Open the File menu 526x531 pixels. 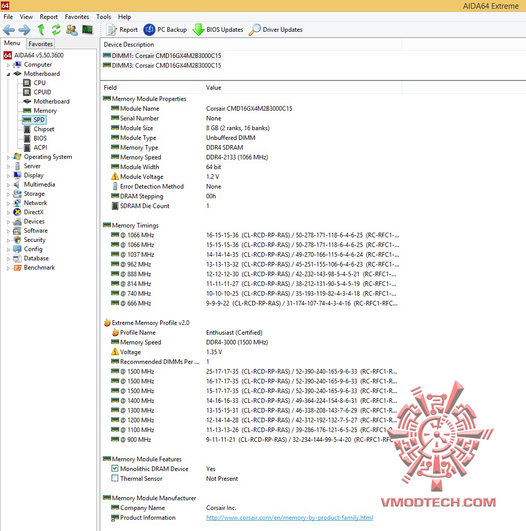click(8, 17)
